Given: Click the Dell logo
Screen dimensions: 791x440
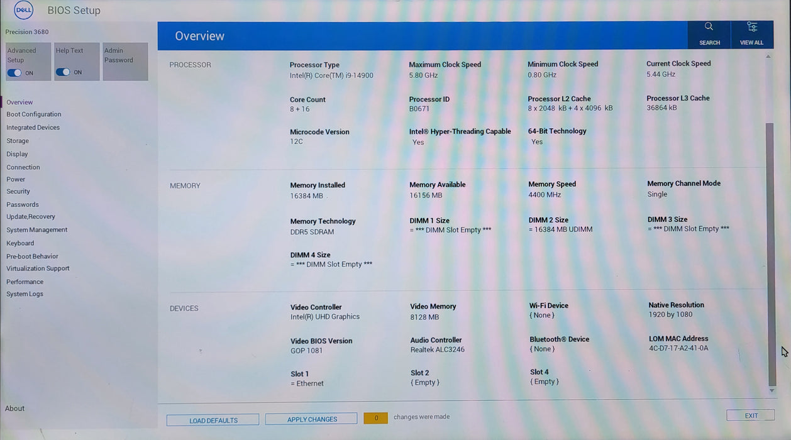Looking at the screenshot, I should [x=23, y=10].
